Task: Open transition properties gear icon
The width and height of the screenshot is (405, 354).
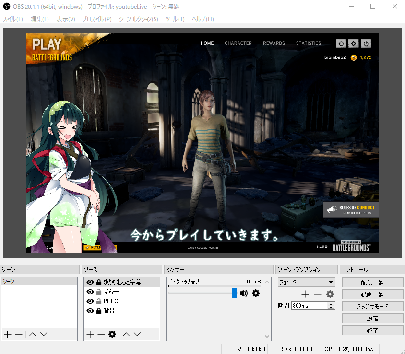Action: 330,294
